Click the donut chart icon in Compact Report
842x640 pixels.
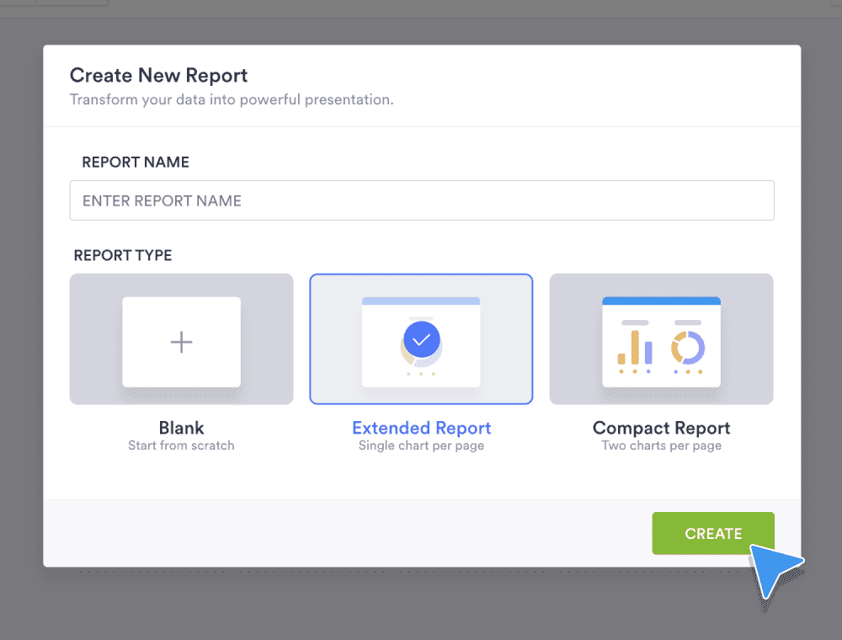pos(688,346)
